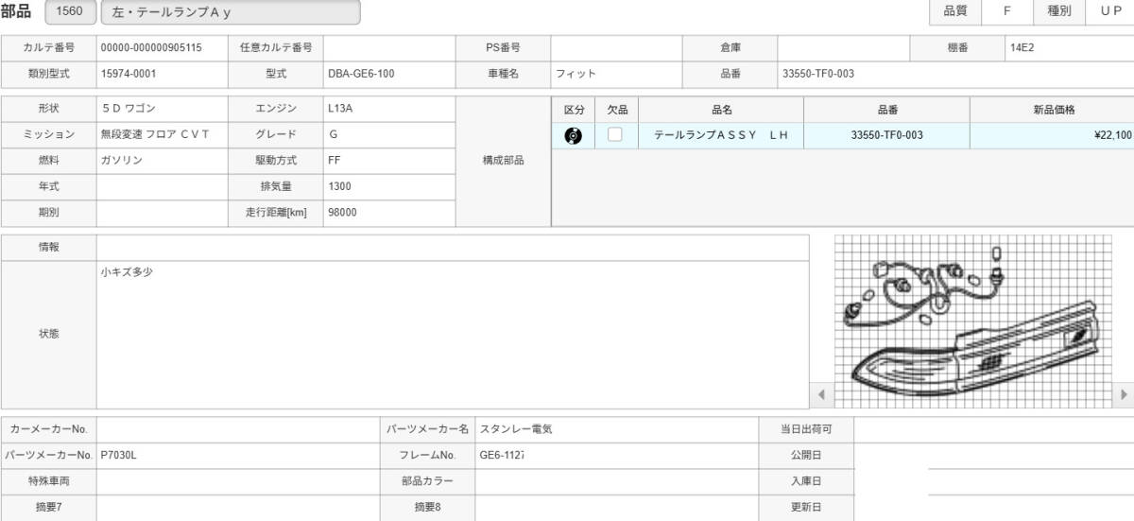Click the empty 情報 field
This screenshot has height=521, width=1134.
[453, 247]
